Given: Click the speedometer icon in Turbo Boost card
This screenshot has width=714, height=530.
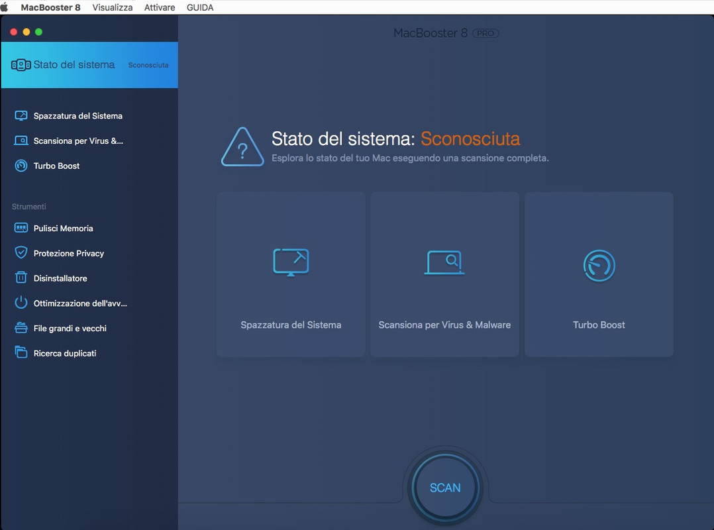Looking at the screenshot, I should tap(599, 266).
